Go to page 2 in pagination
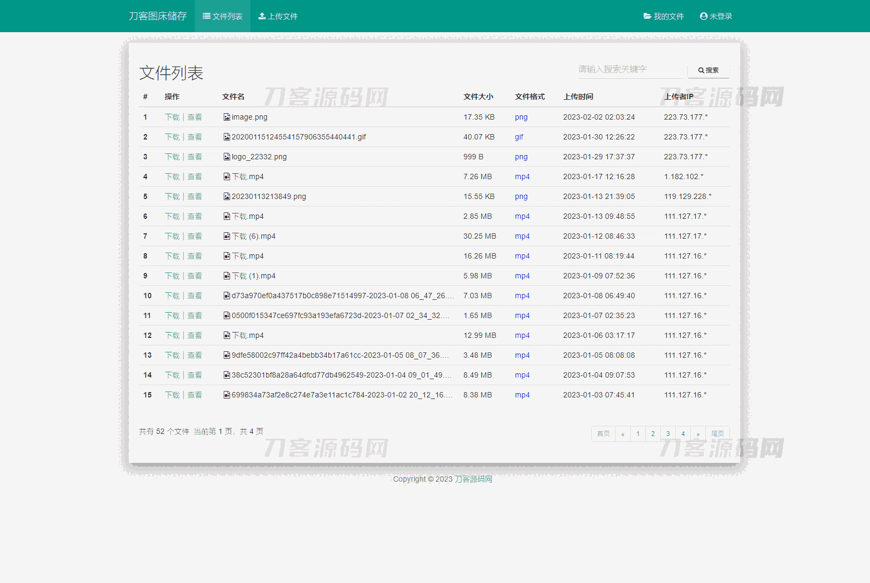The height and width of the screenshot is (583, 870). (653, 434)
